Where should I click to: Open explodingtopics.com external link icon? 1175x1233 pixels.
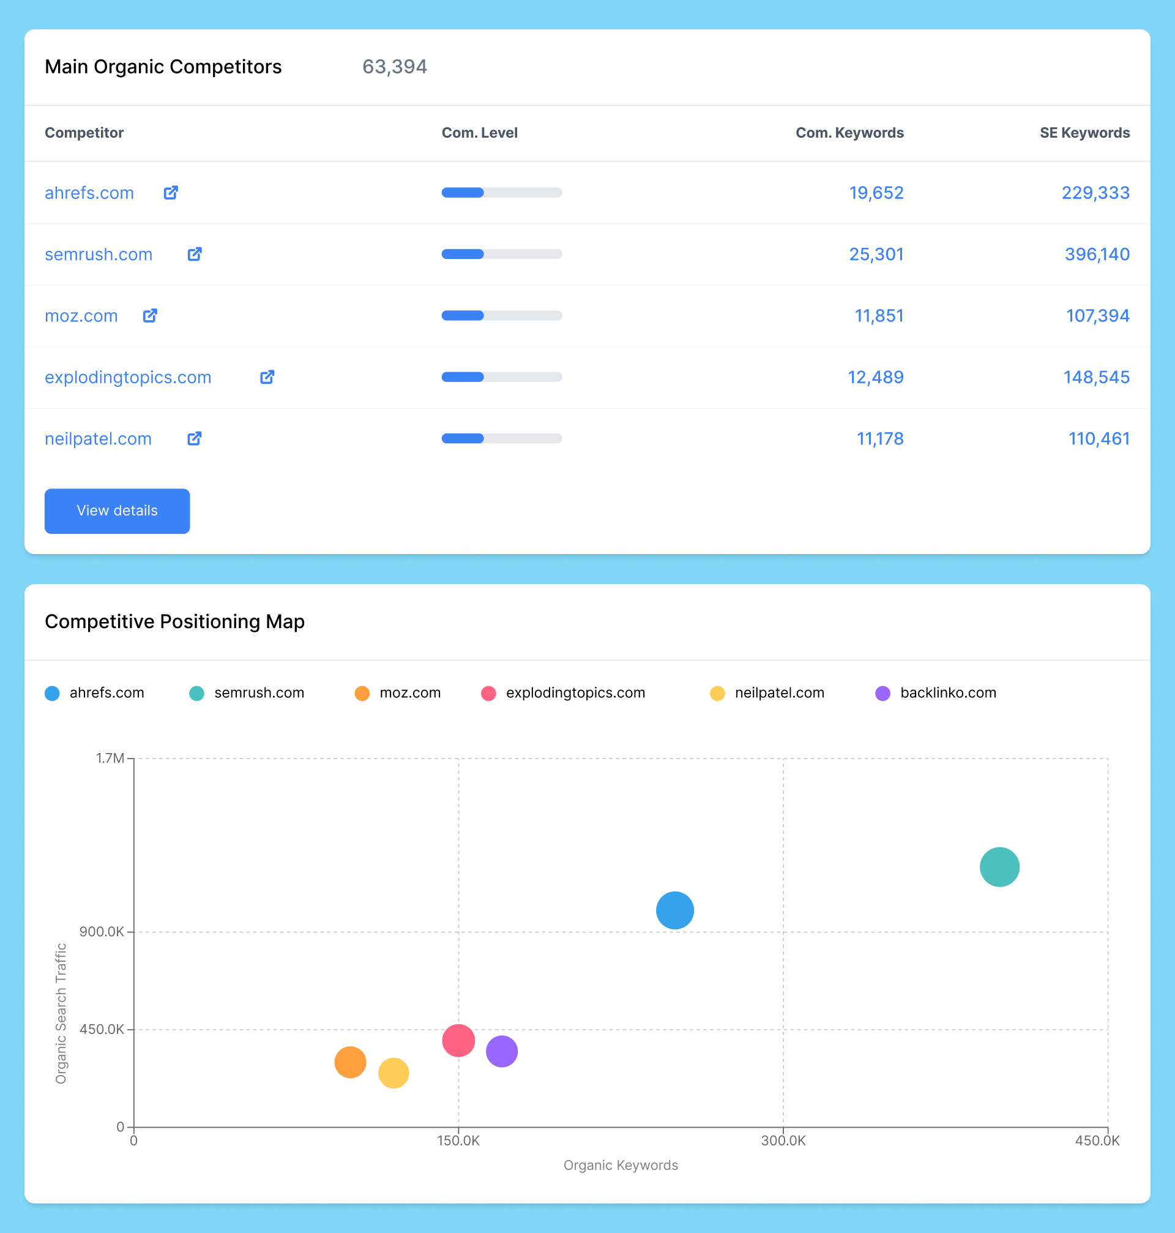coord(267,377)
